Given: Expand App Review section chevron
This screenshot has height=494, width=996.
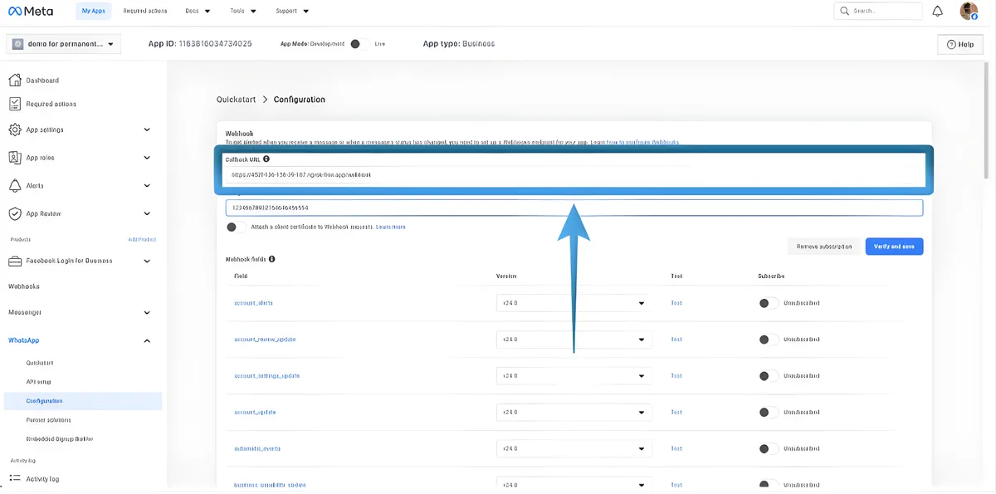Looking at the screenshot, I should (x=147, y=213).
